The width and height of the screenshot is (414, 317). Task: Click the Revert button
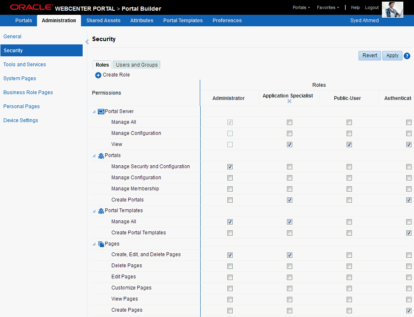coord(370,56)
